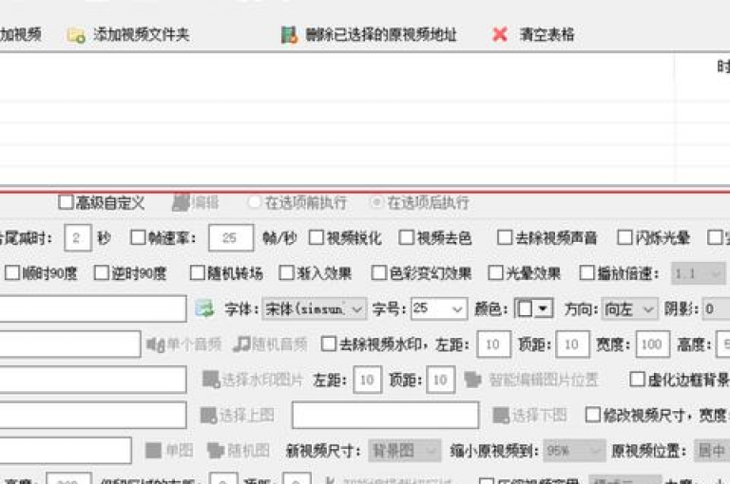Expand the 字号 25 dropdown

pos(439,308)
